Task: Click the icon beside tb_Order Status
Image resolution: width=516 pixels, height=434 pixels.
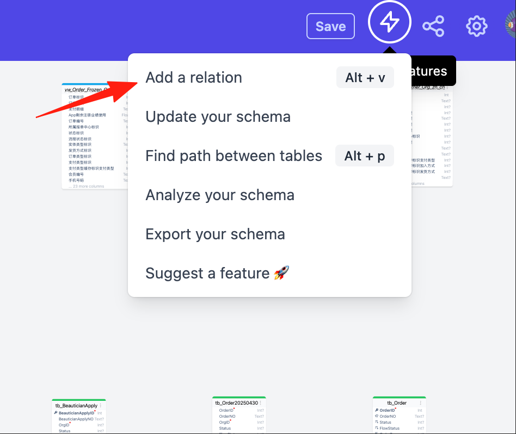Action: coord(377,422)
